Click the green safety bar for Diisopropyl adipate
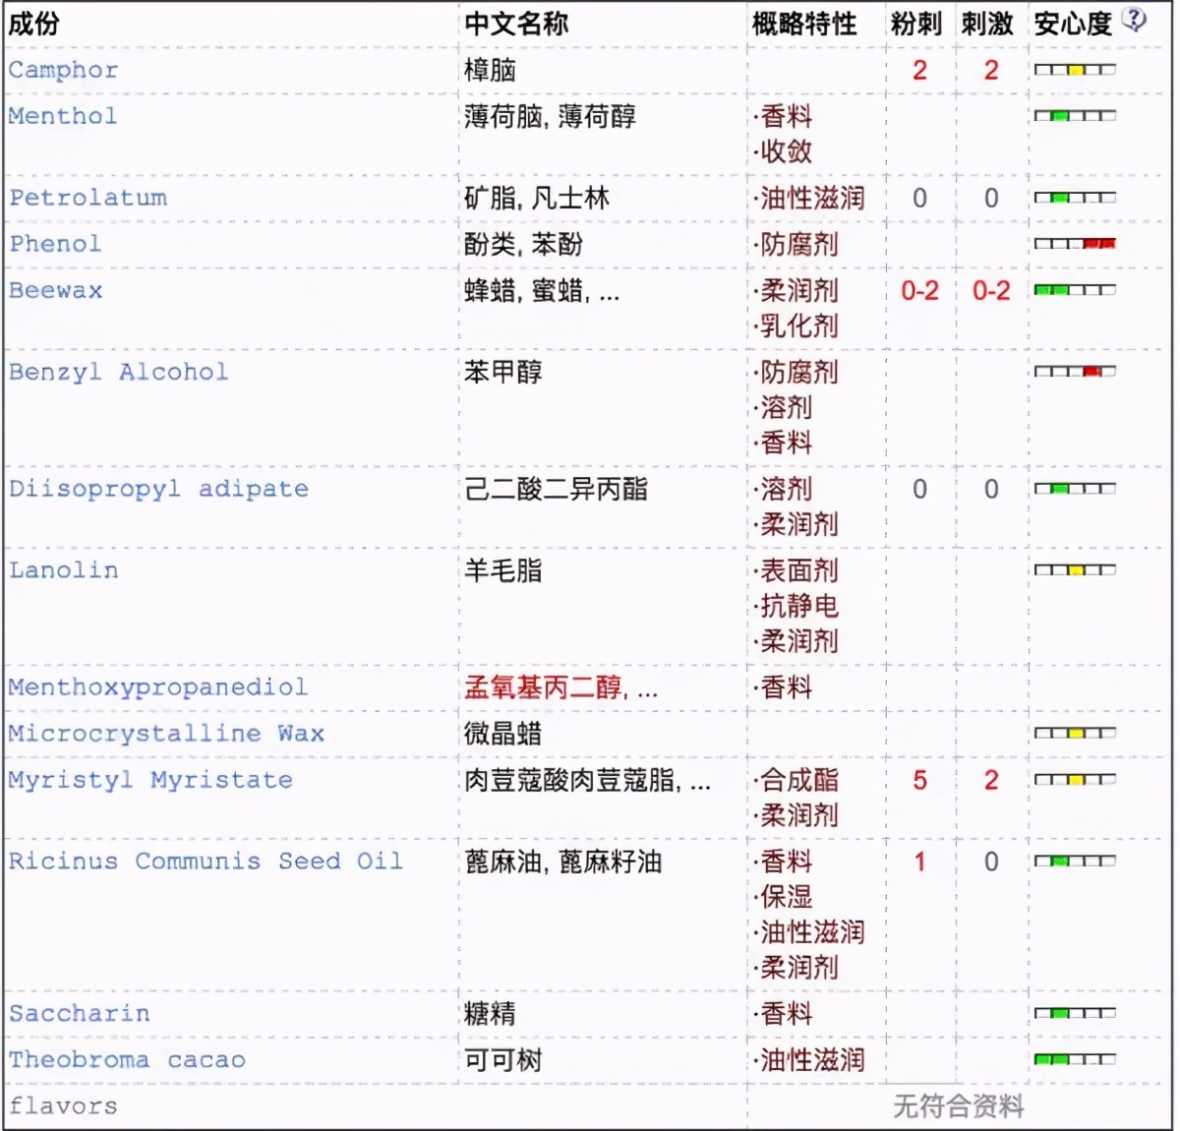This screenshot has width=1180, height=1131. (1059, 489)
